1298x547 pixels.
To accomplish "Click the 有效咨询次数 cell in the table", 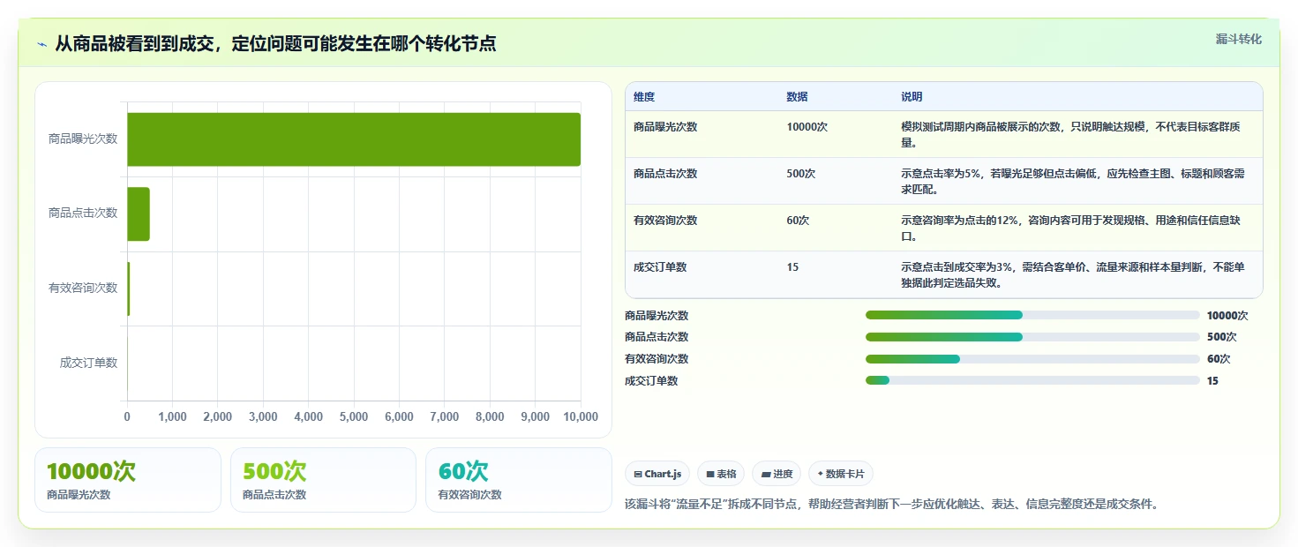I will click(x=665, y=221).
